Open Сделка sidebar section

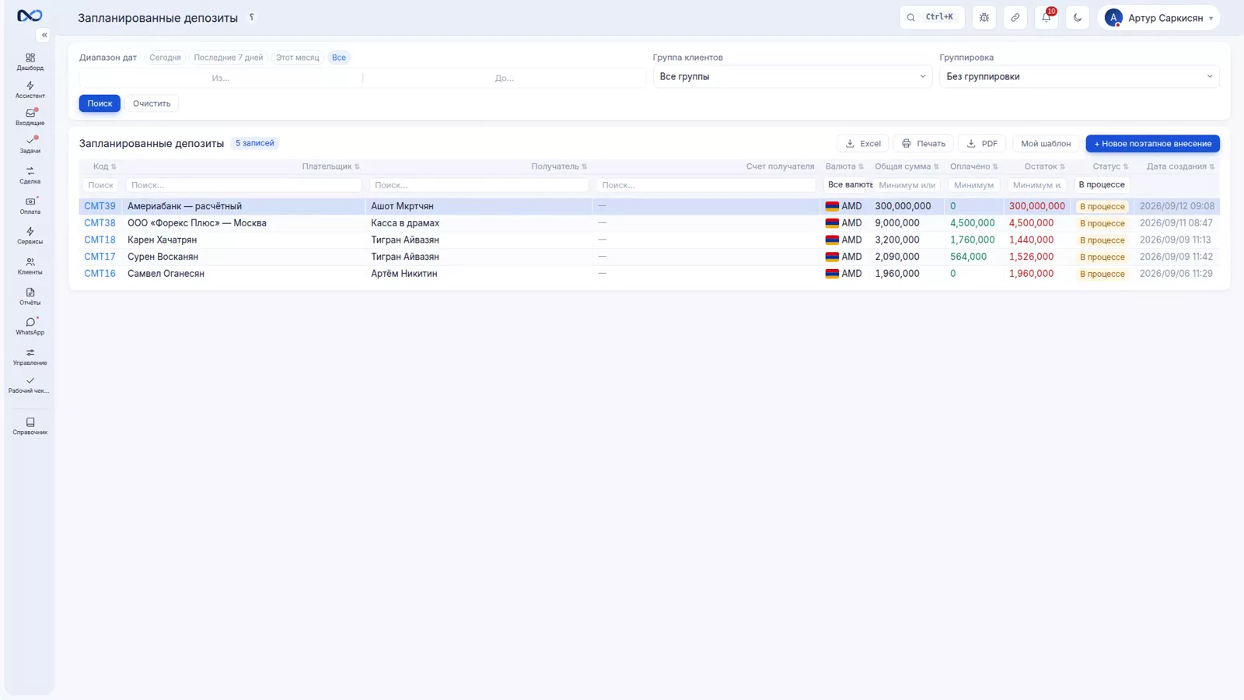[30, 175]
